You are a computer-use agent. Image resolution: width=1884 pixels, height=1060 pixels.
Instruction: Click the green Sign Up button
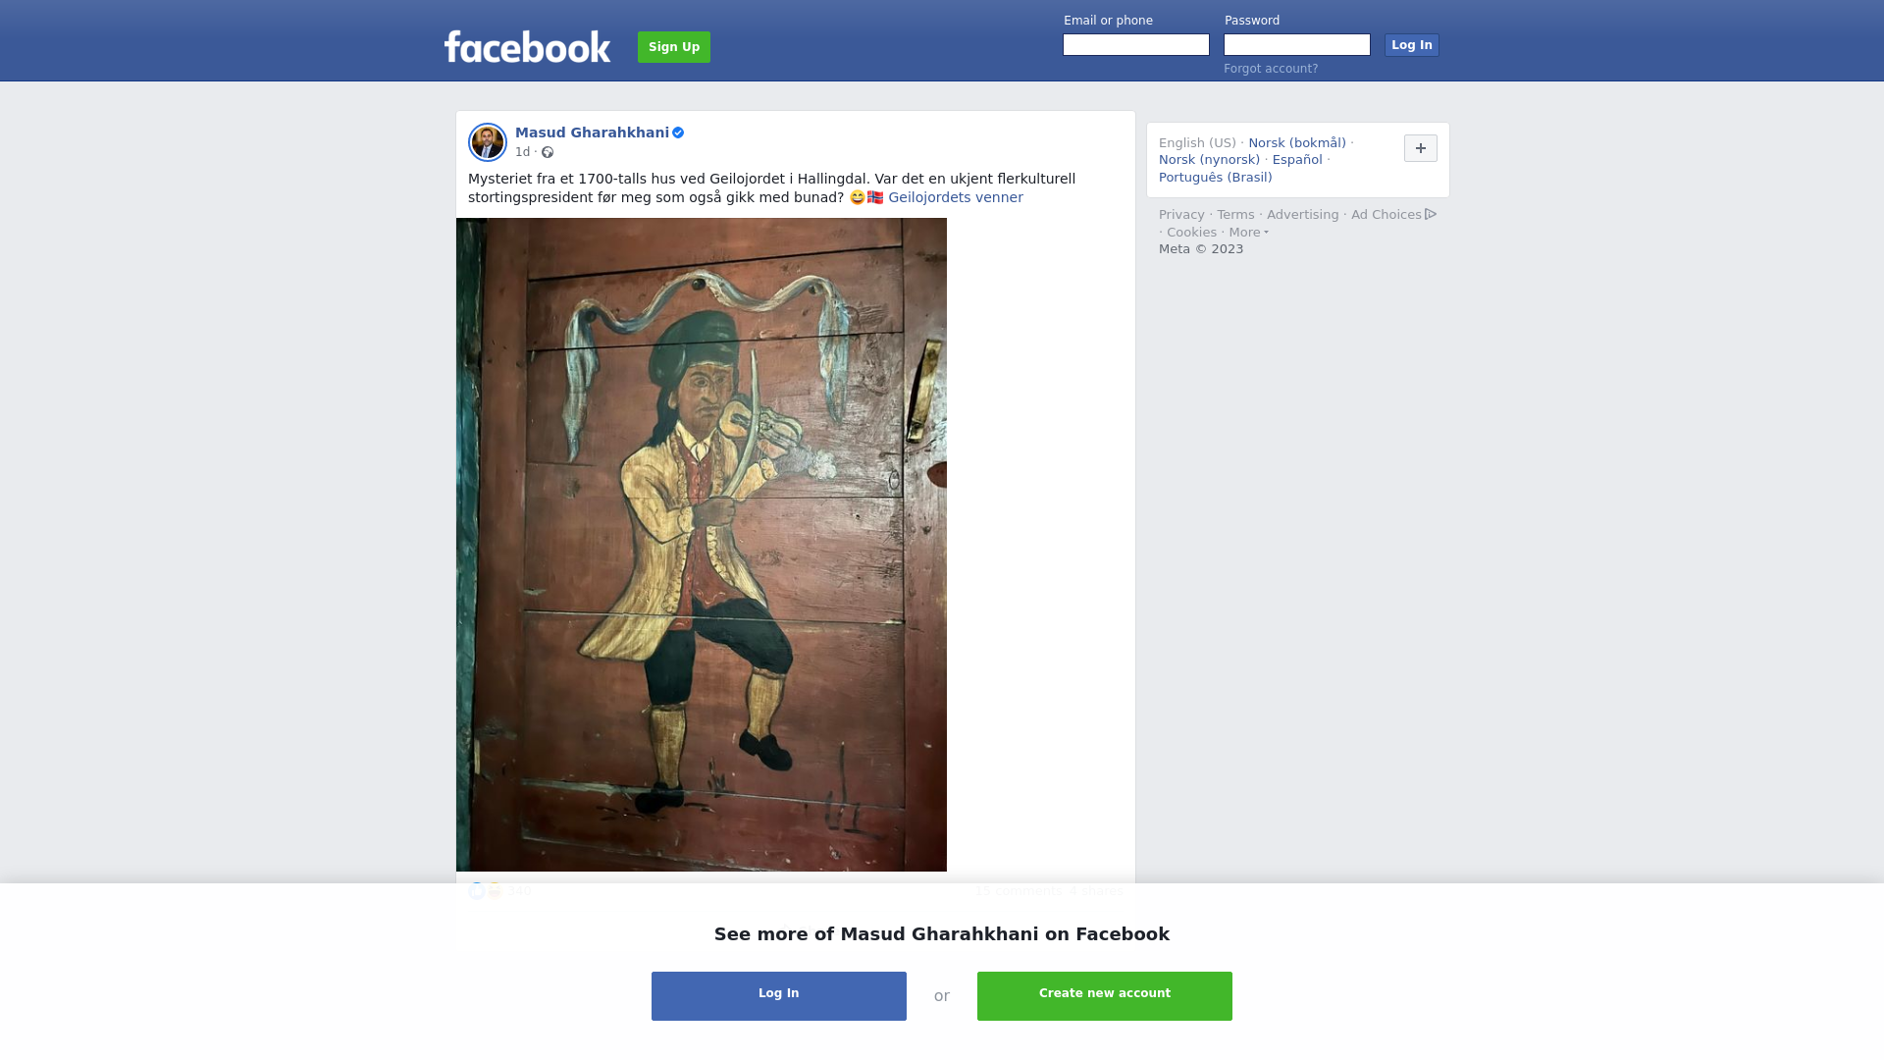click(674, 47)
